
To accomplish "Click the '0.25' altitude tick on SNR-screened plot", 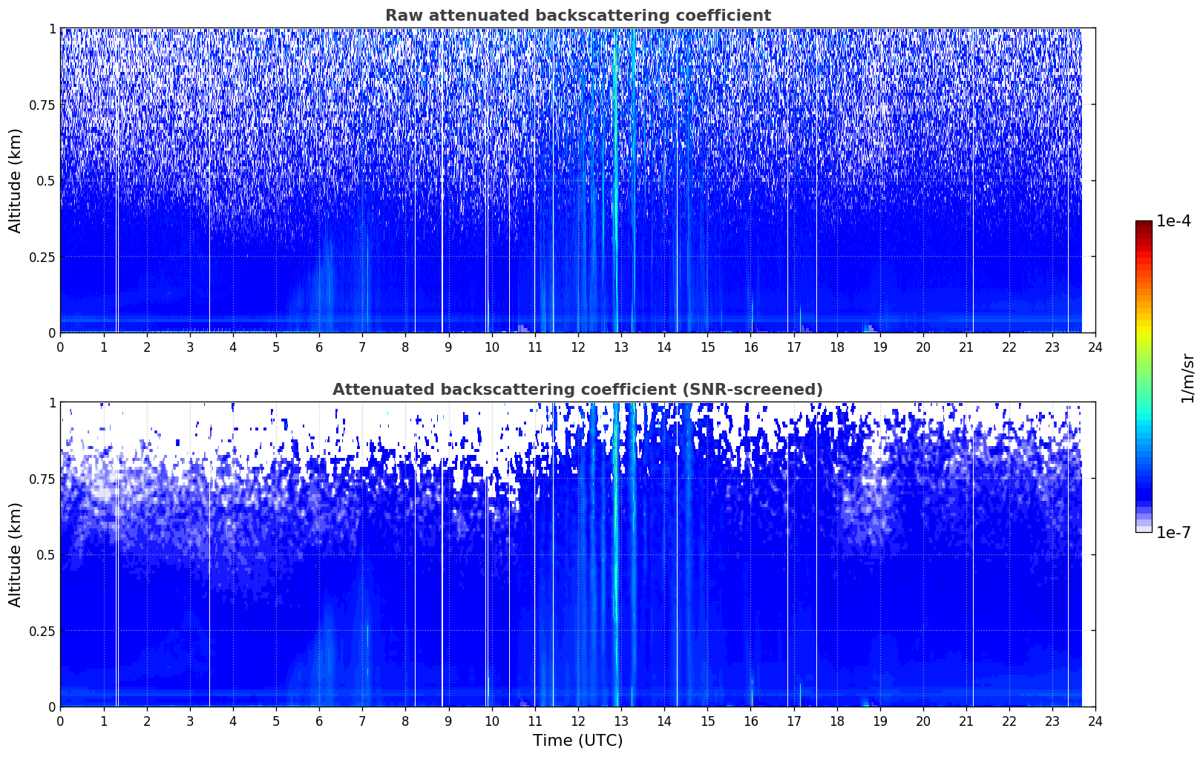I will pyautogui.click(x=42, y=631).
